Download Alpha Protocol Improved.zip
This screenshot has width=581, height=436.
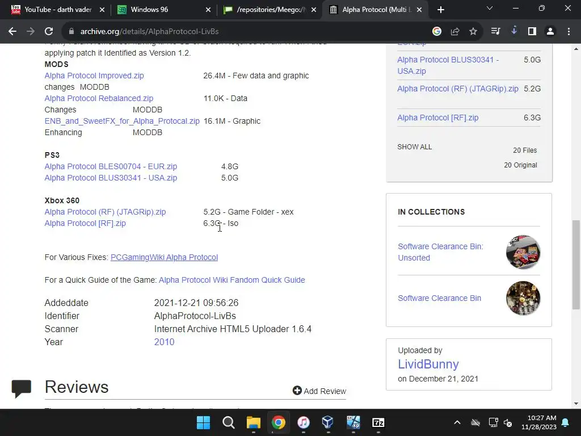(x=94, y=76)
